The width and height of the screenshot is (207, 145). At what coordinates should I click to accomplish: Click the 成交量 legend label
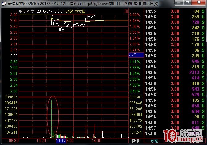[80, 11]
